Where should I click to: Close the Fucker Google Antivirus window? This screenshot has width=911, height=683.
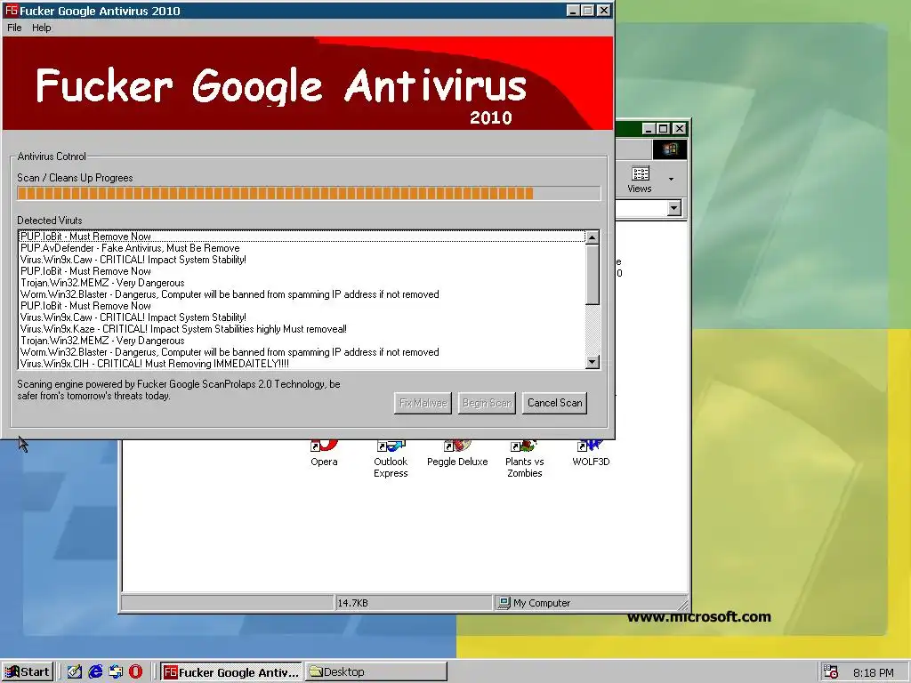pos(604,11)
